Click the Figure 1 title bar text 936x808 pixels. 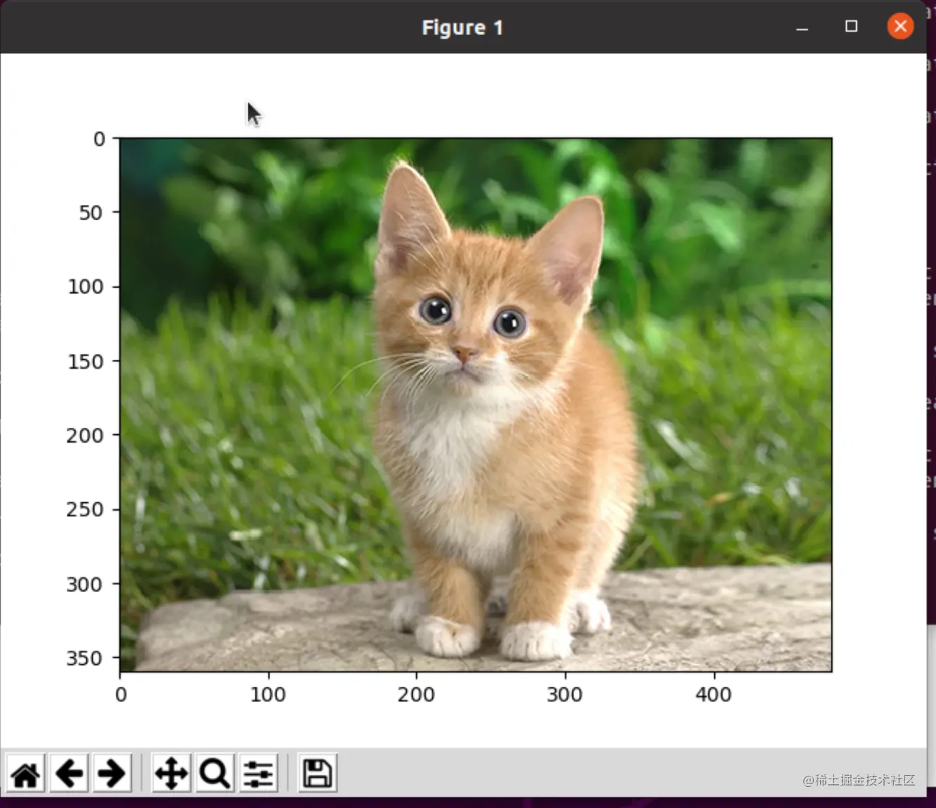[462, 27]
